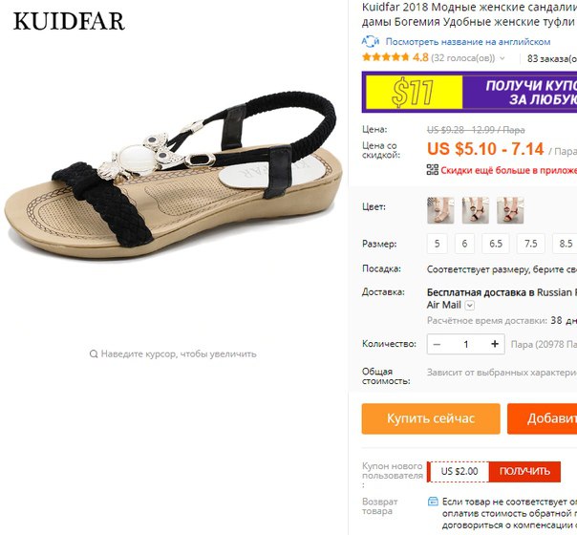Screen dimensions: 577x535
Task: Select size 5 option
Action: 438,244
